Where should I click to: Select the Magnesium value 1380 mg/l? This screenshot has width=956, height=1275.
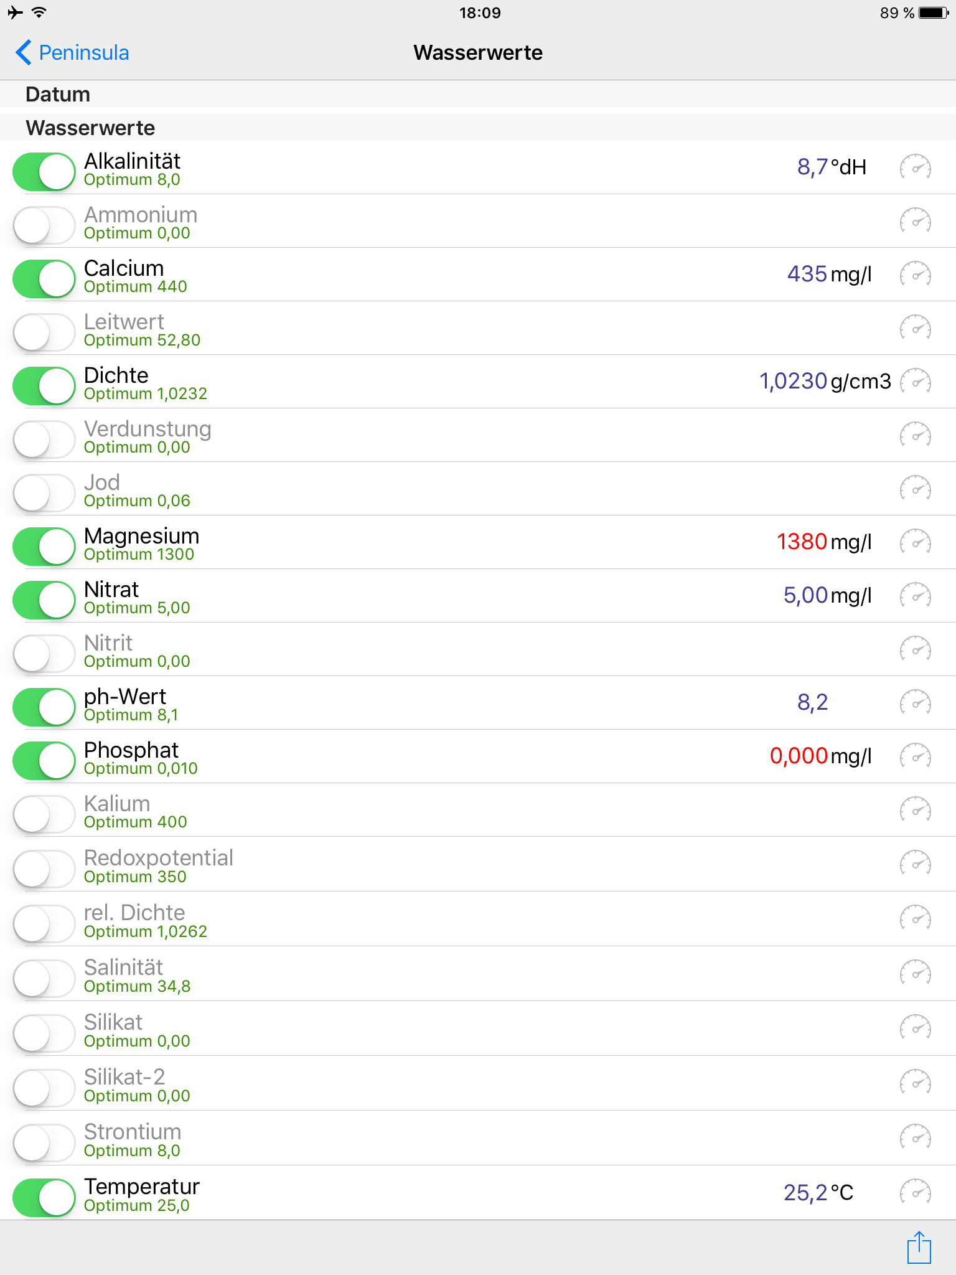tap(823, 542)
